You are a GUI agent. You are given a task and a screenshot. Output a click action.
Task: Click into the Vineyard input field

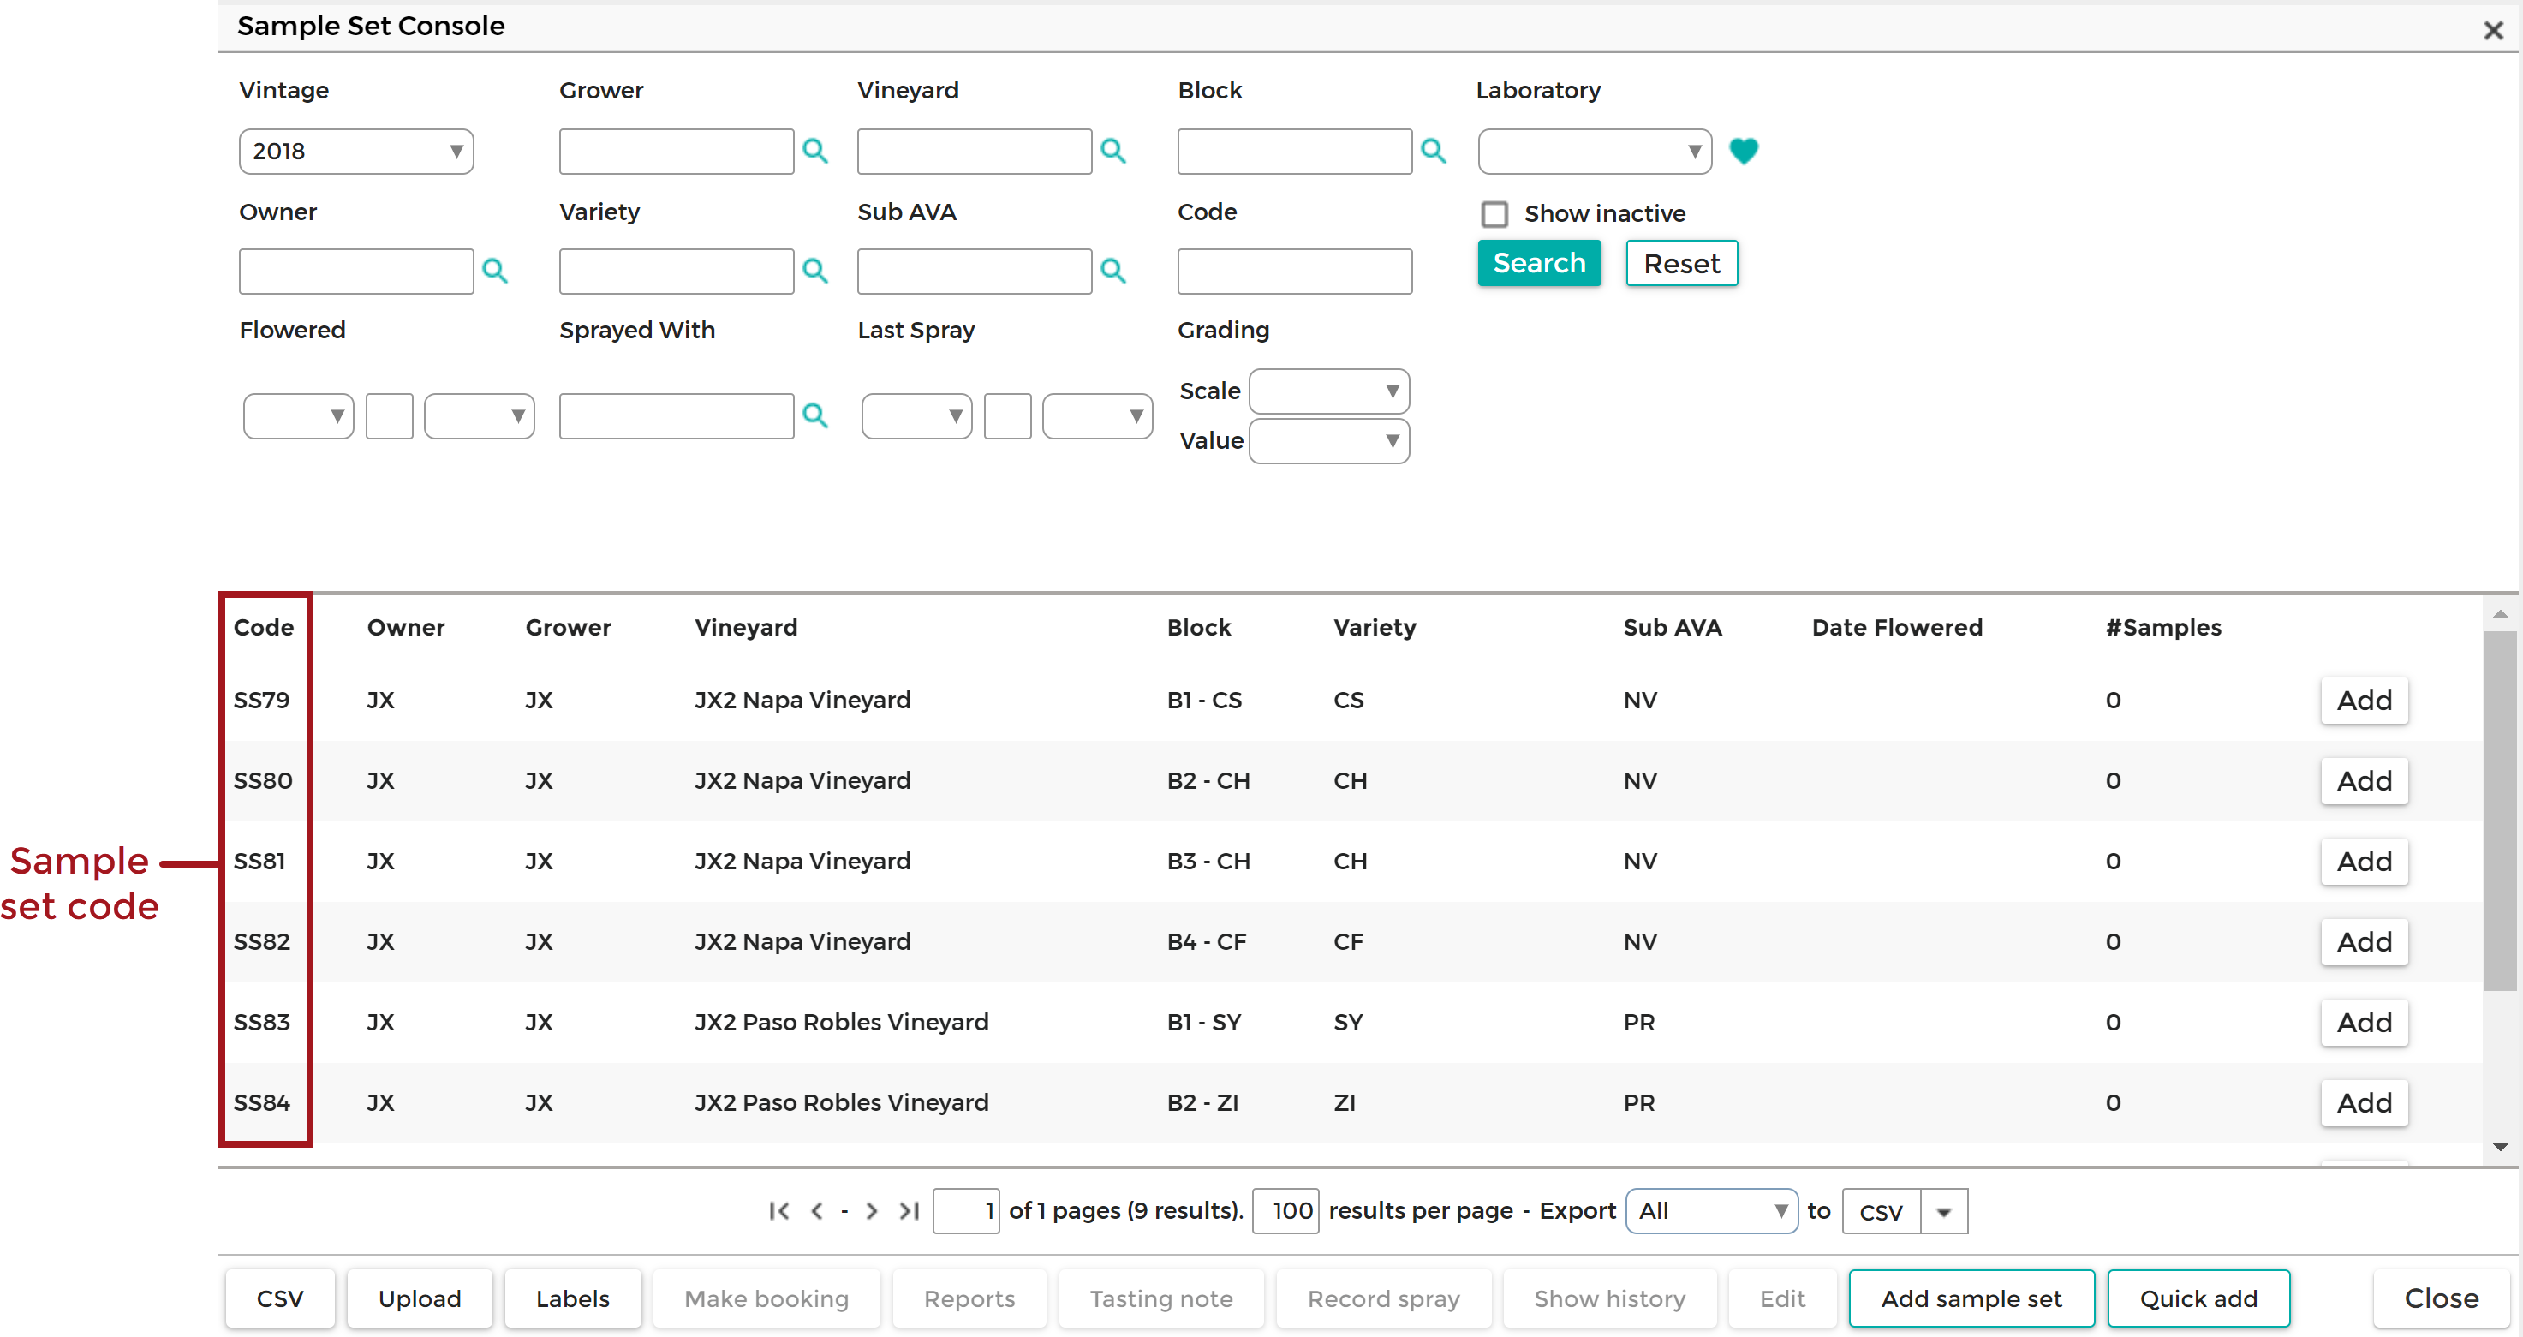(974, 151)
